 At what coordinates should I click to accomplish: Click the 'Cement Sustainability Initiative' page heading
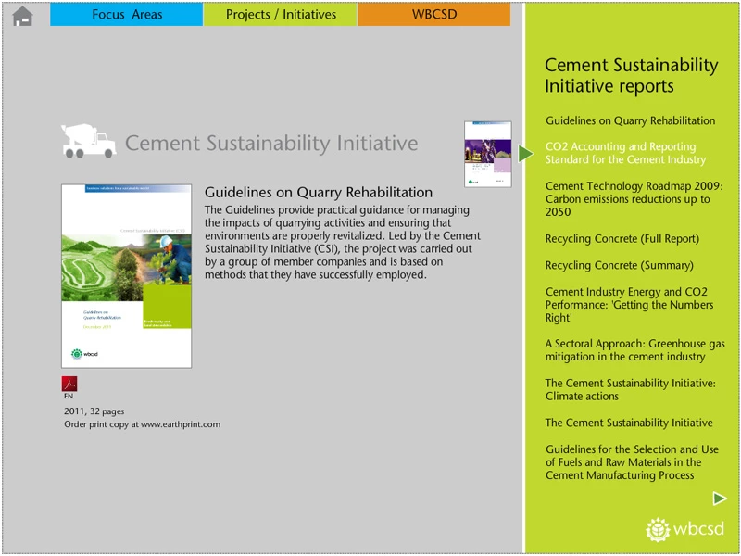(271, 144)
